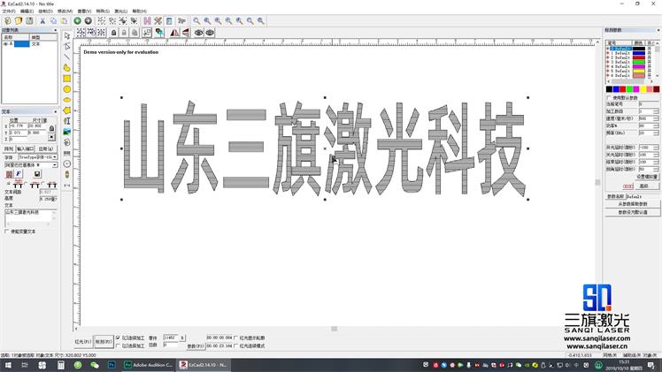The image size is (662, 372).
Task: Pick the green palette color swatch
Action: tap(629, 89)
